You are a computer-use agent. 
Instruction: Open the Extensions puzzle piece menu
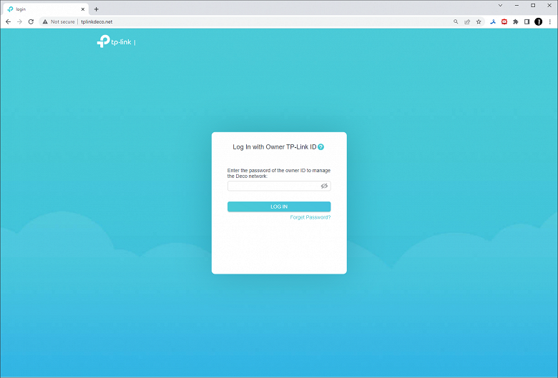(x=515, y=21)
